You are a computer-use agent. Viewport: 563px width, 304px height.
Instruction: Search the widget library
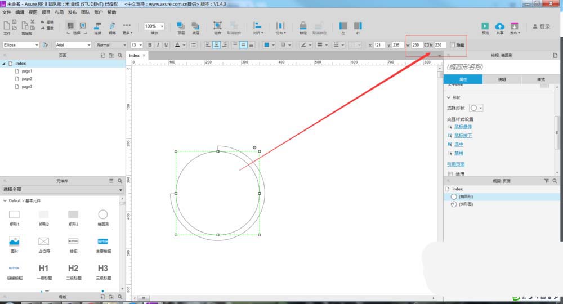[120, 181]
